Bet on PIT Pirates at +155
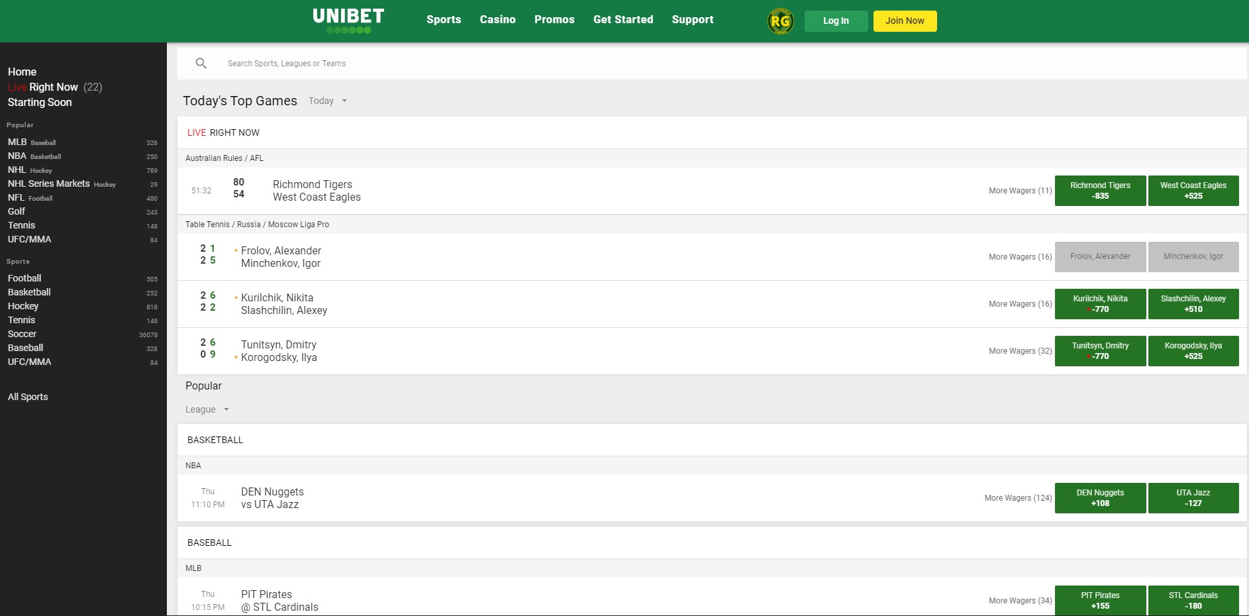This screenshot has height=616, width=1249. click(x=1100, y=601)
